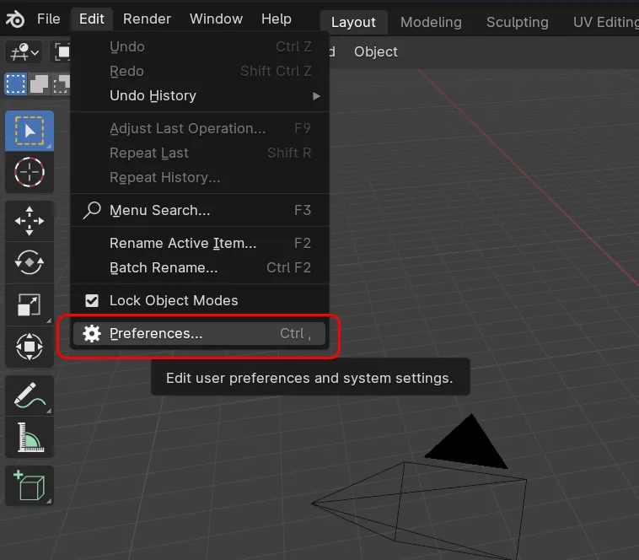Screen dimensions: 639x560
Task: Choose the Measure ruler tool
Action: 30,437
